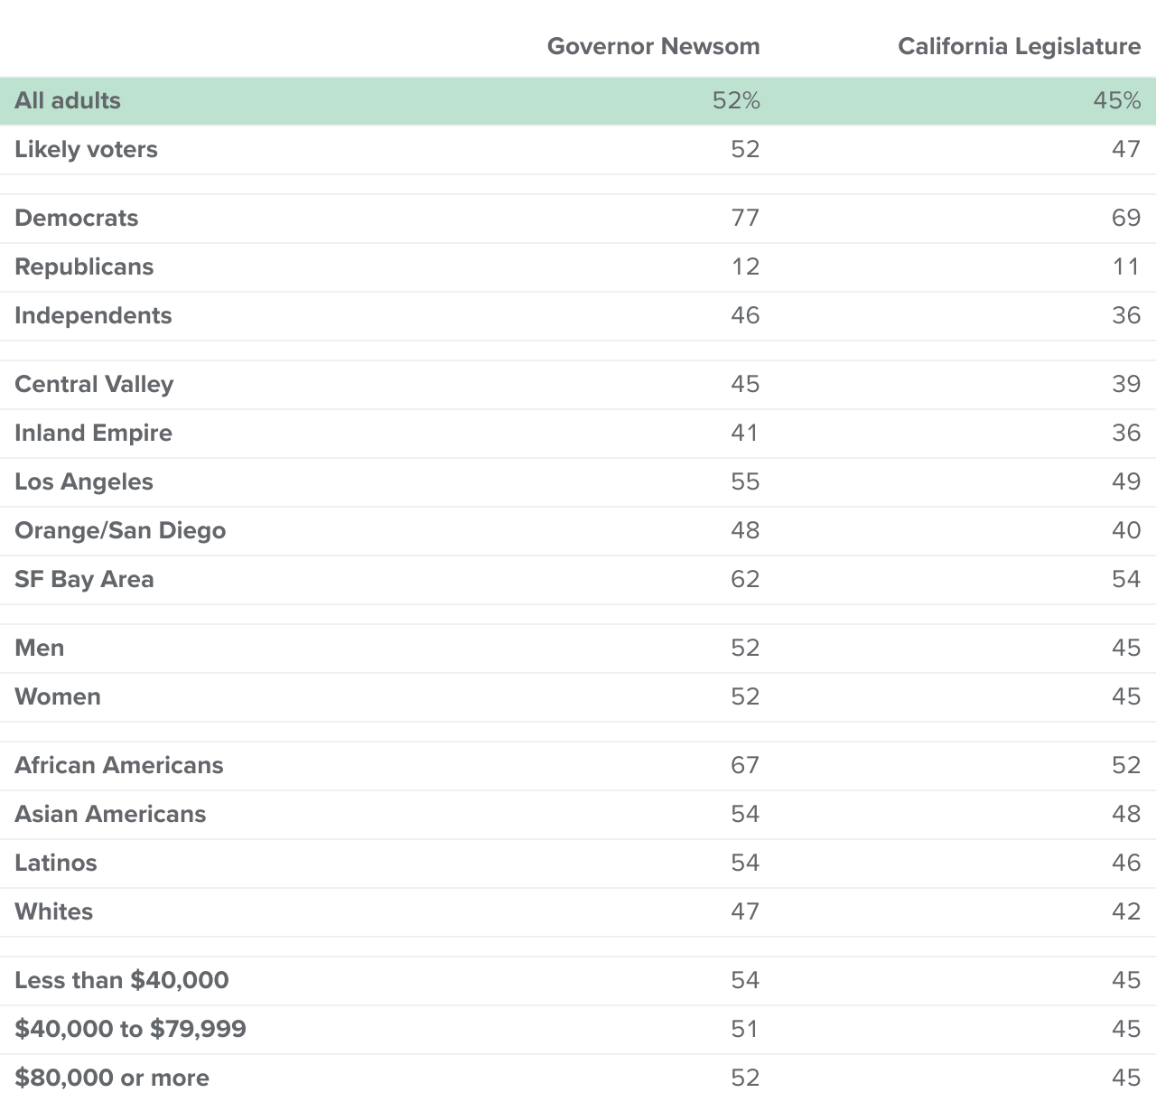Click the Asian Americans Legislature value 48
The width and height of the screenshot is (1156, 1102).
tap(1126, 814)
